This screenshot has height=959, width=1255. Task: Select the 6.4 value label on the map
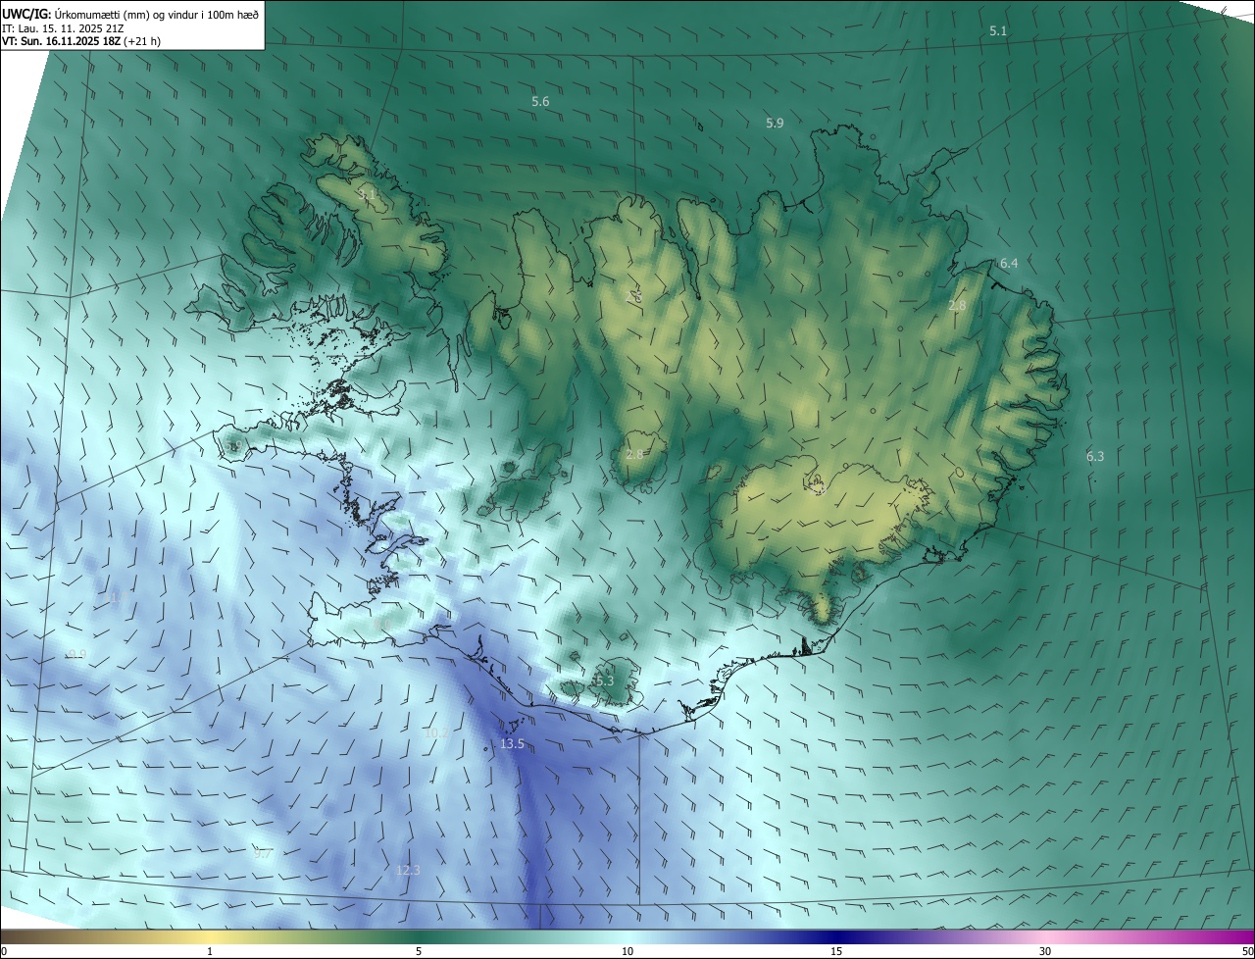click(x=1009, y=264)
